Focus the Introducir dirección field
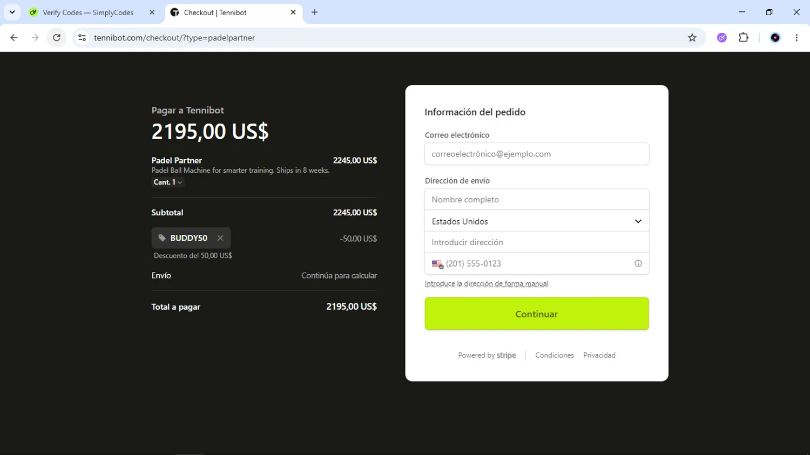The width and height of the screenshot is (810, 455). [x=537, y=242]
